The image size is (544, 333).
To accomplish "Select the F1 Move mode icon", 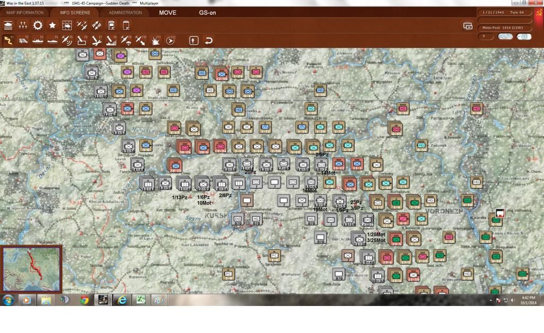I will (x=8, y=40).
